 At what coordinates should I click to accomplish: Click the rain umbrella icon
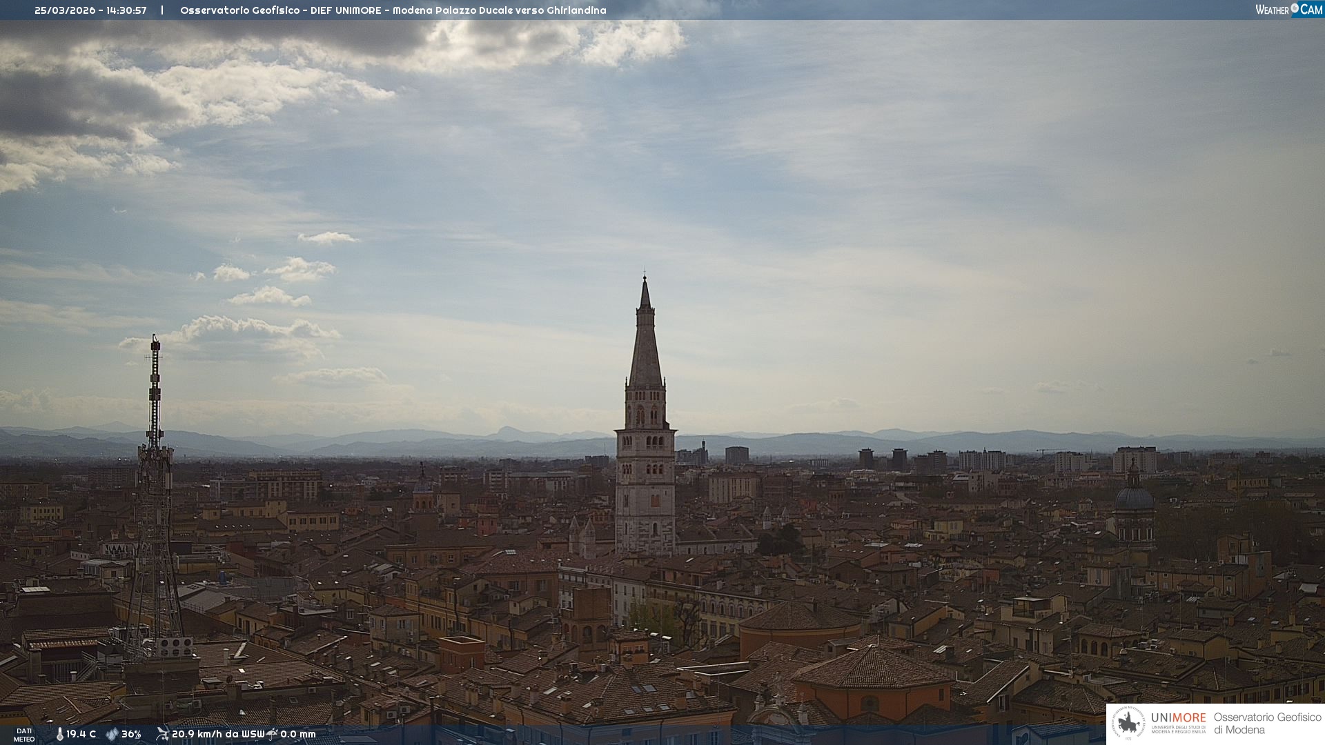(x=273, y=734)
